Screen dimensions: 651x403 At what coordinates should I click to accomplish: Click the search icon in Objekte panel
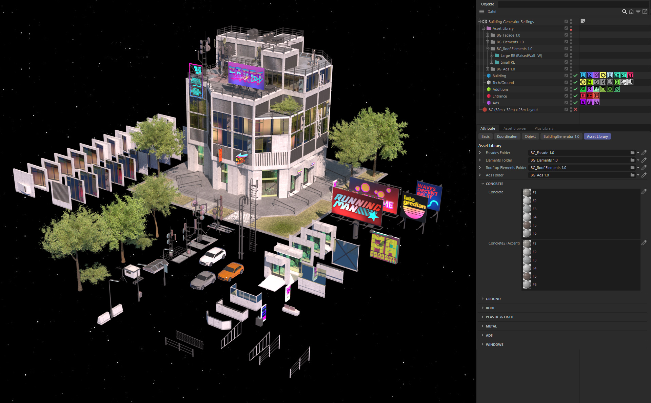624,12
